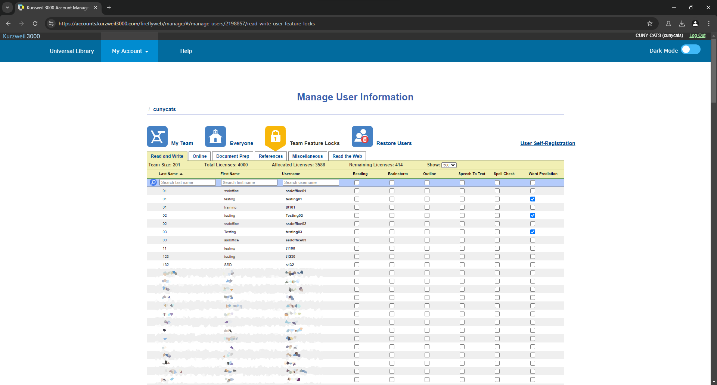This screenshot has width=717, height=385.
Task: Open the User Self-Registration link
Action: pos(547,143)
